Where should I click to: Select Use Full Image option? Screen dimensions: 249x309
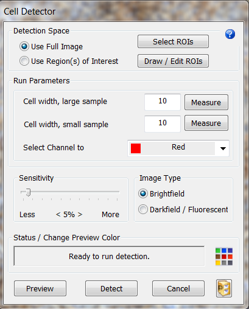click(x=51, y=47)
